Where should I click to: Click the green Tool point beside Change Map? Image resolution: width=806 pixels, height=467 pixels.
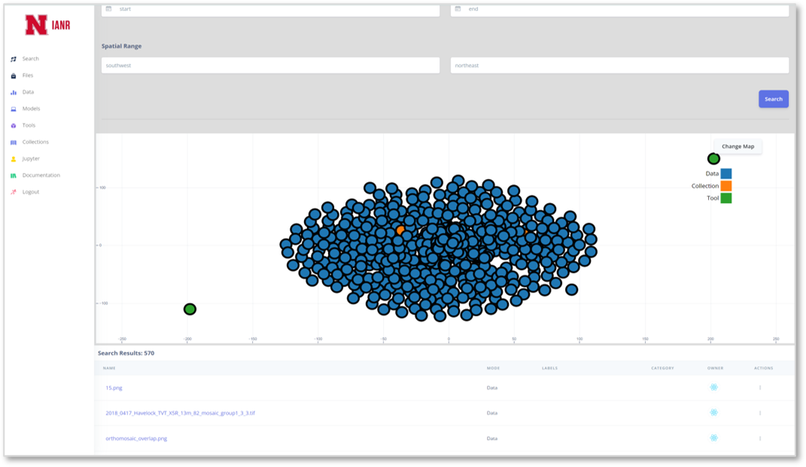point(713,159)
